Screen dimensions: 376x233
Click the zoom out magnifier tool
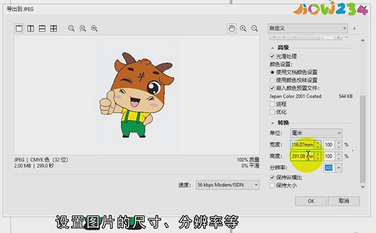coord(255,29)
